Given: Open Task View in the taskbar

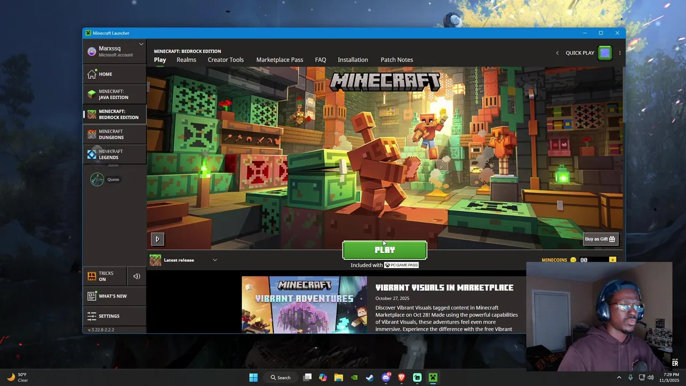Looking at the screenshot, I should (308, 377).
